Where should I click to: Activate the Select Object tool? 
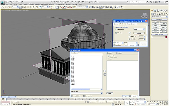click(x=20, y=7)
